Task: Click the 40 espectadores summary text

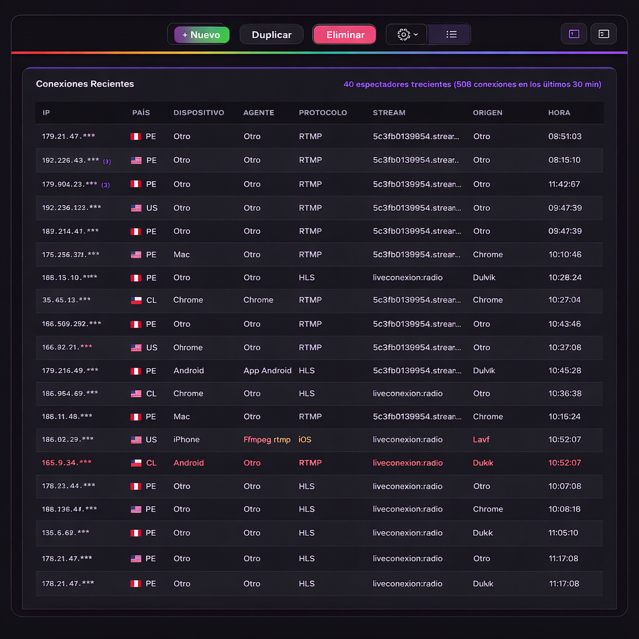Action: click(472, 84)
